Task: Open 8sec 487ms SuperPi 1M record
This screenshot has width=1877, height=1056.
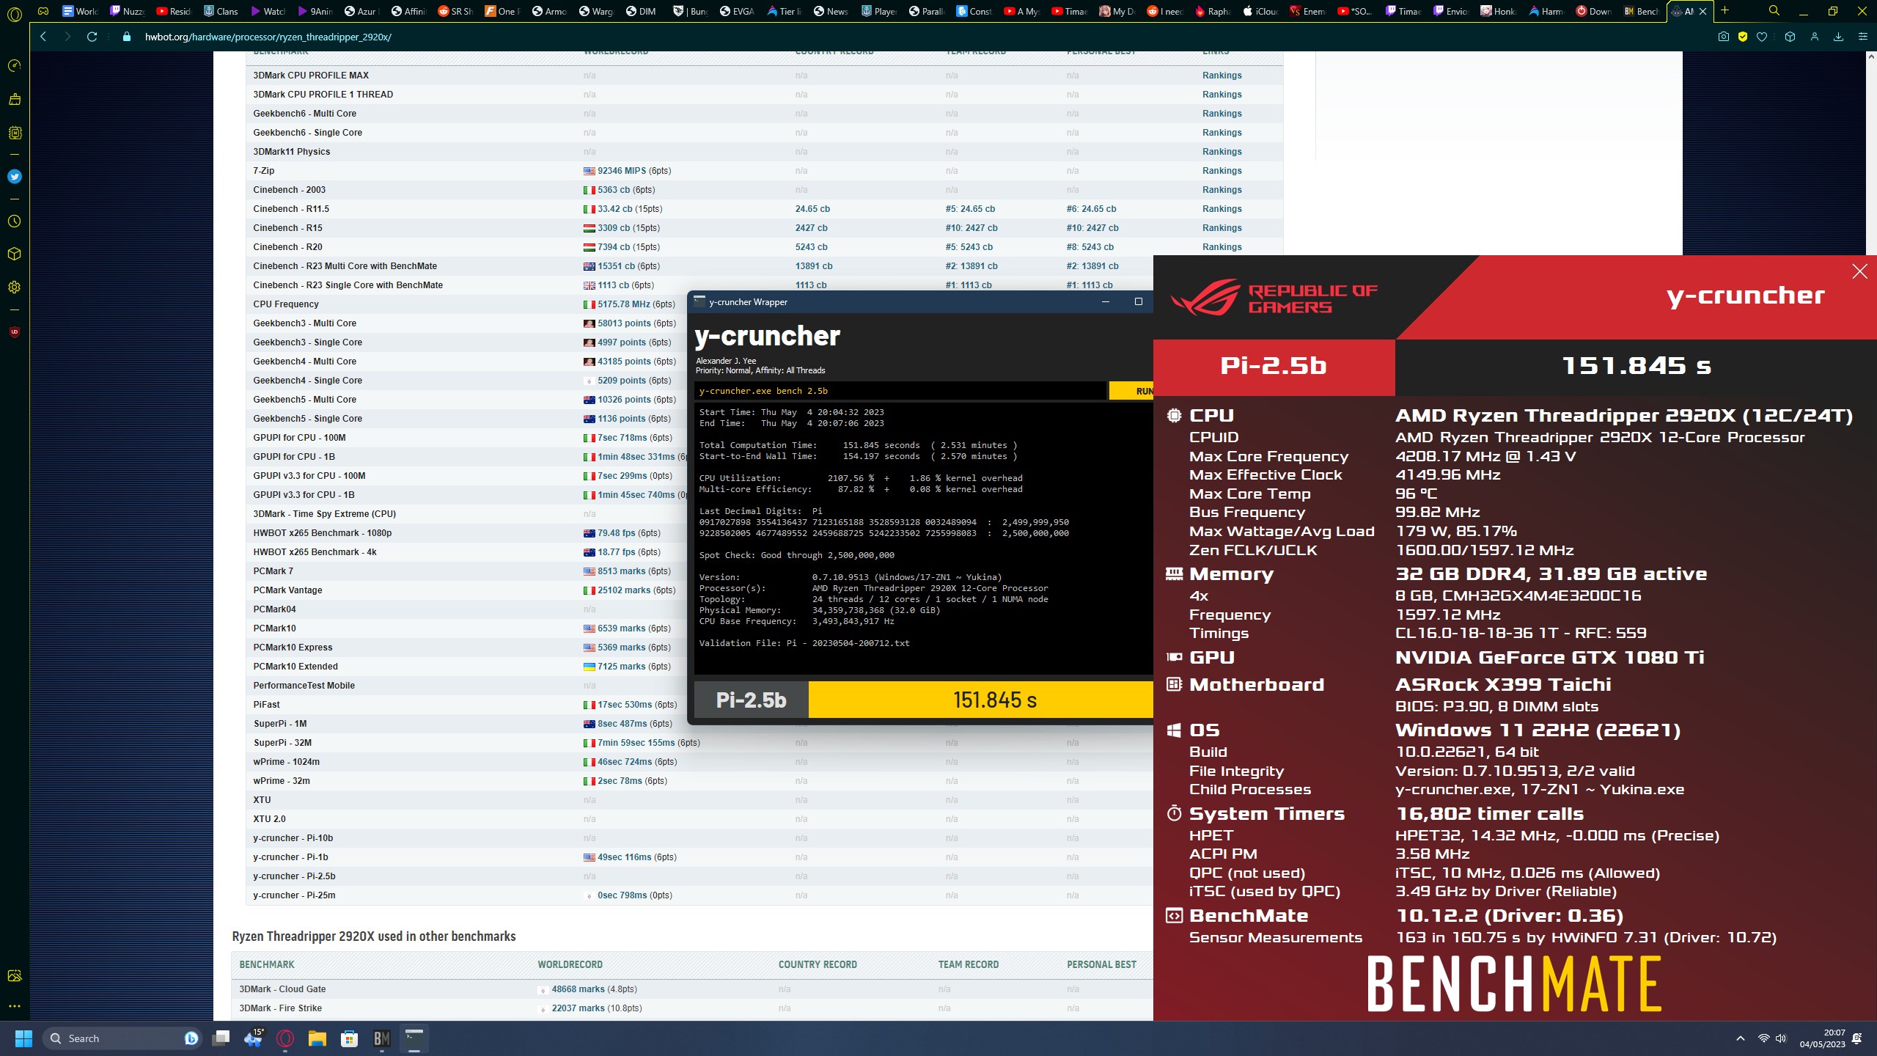Action: 622,724
